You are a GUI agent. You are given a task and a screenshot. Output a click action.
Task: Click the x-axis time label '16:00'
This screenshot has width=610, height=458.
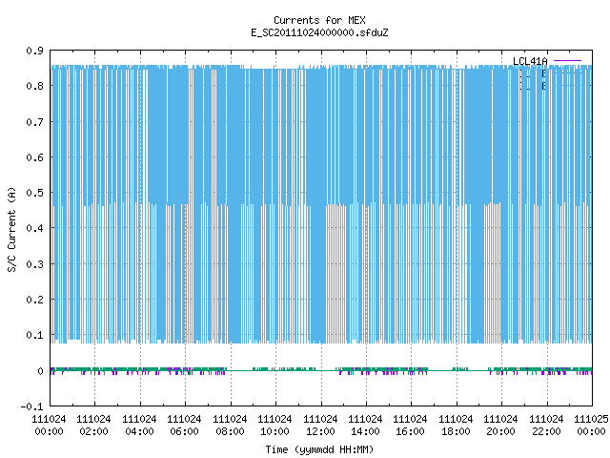[x=410, y=431]
